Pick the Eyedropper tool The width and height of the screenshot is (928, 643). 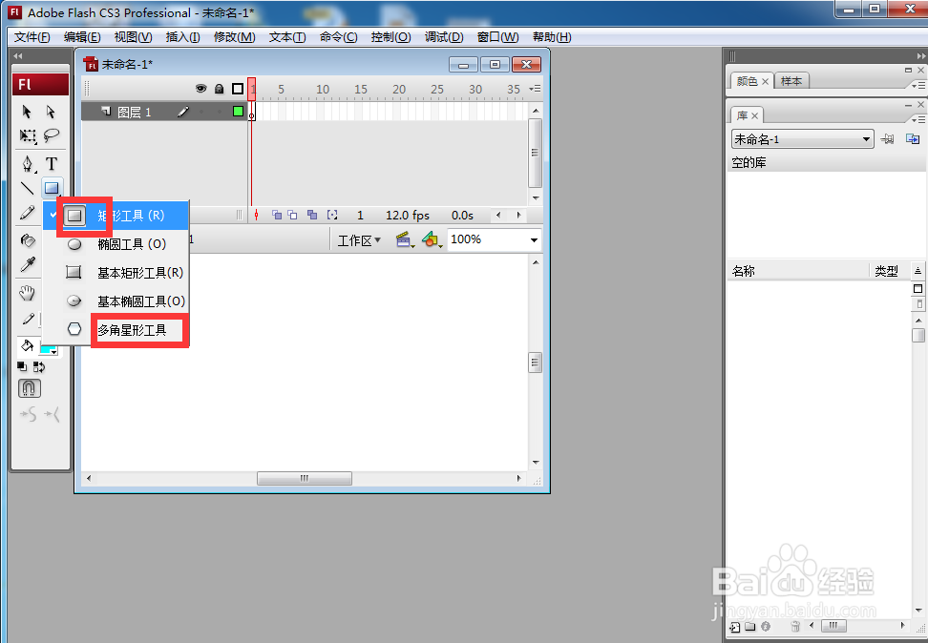[x=28, y=264]
